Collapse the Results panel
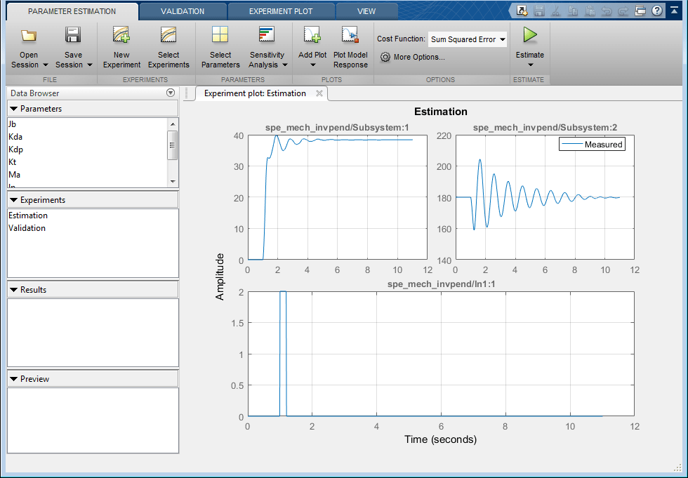The width and height of the screenshot is (688, 478). 13,290
